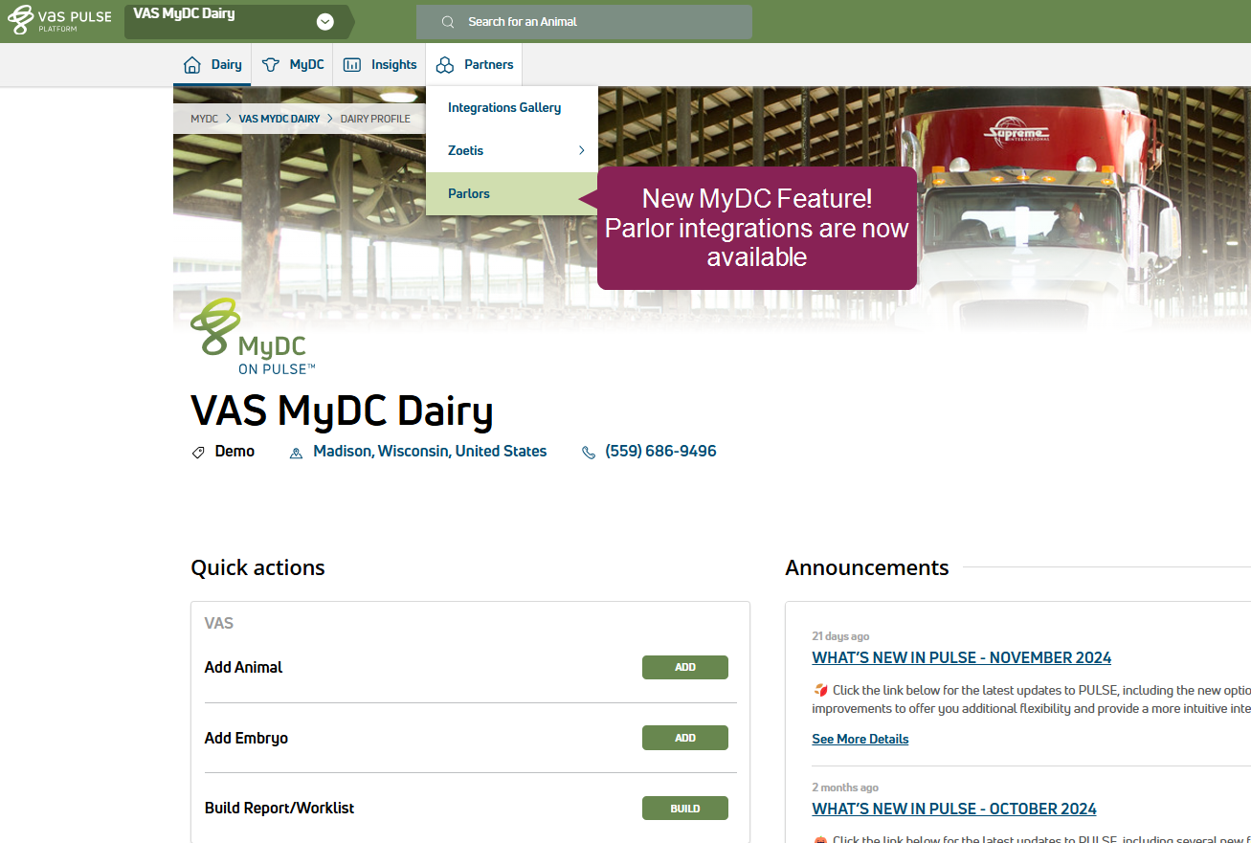1251x843 pixels.
Task: Click the Add Embryo ADD button
Action: (x=684, y=738)
